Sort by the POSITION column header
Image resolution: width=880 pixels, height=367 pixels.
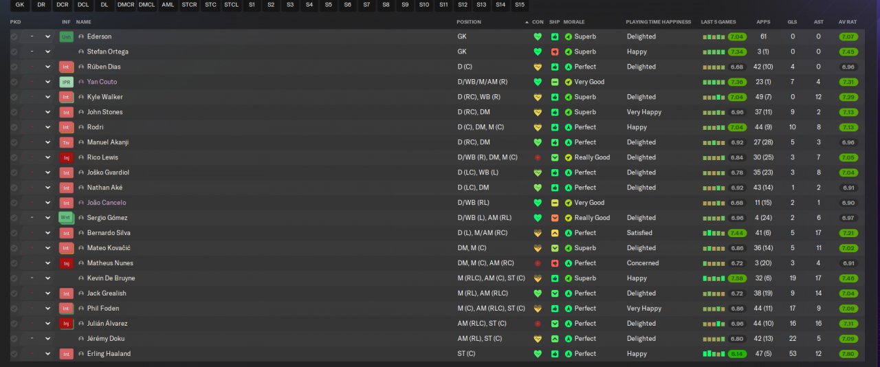pyautogui.click(x=469, y=22)
